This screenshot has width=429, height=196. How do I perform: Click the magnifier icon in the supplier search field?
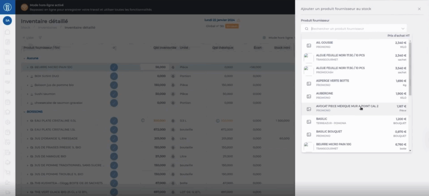tap(307, 29)
